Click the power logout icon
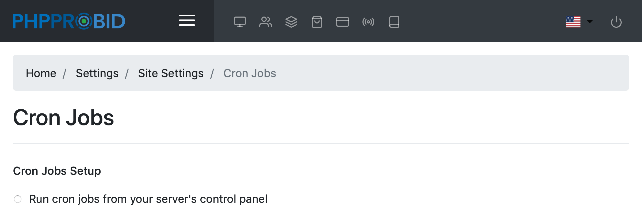Screen dimensions: 642x206 616,22
